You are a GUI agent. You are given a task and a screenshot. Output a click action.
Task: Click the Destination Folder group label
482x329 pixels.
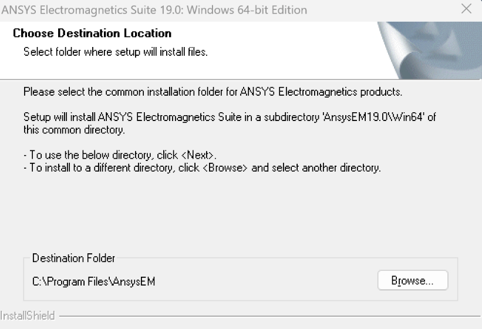74,258
